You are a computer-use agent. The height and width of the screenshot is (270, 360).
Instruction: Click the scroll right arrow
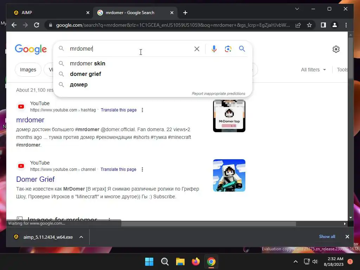coord(345,224)
